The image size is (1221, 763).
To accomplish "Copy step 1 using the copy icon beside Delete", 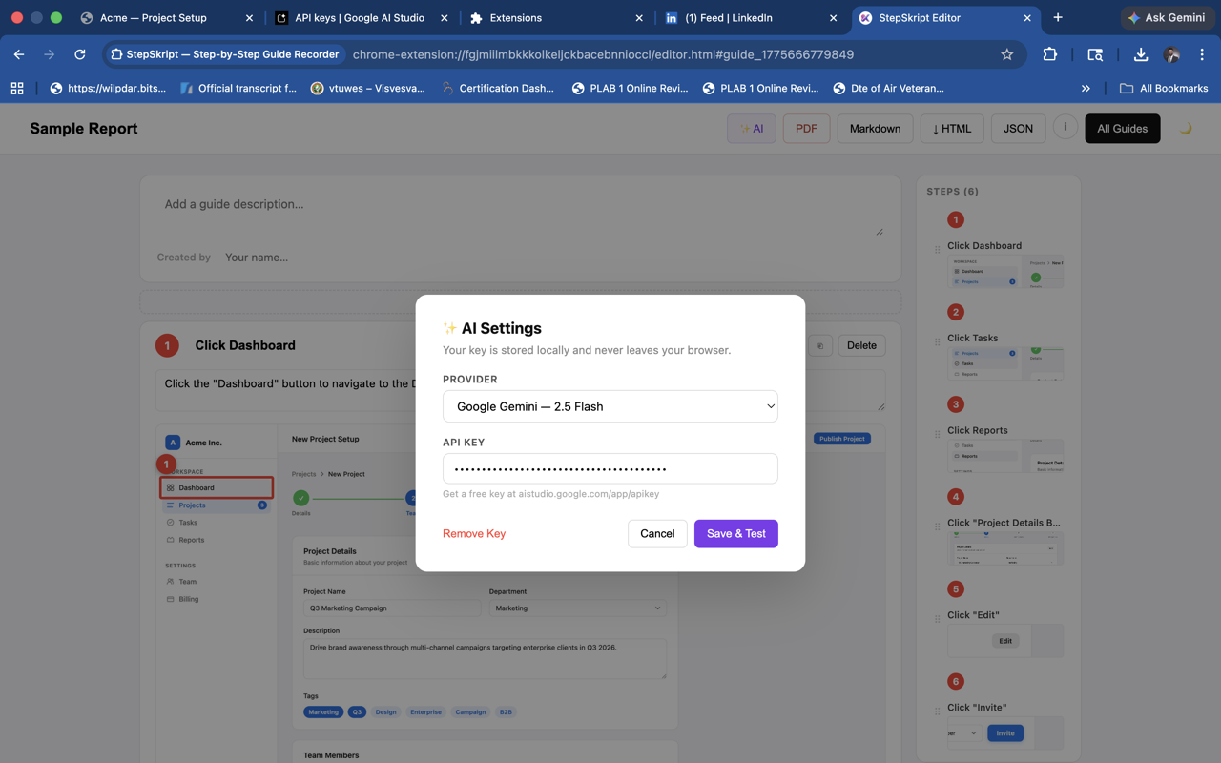I will click(x=819, y=345).
